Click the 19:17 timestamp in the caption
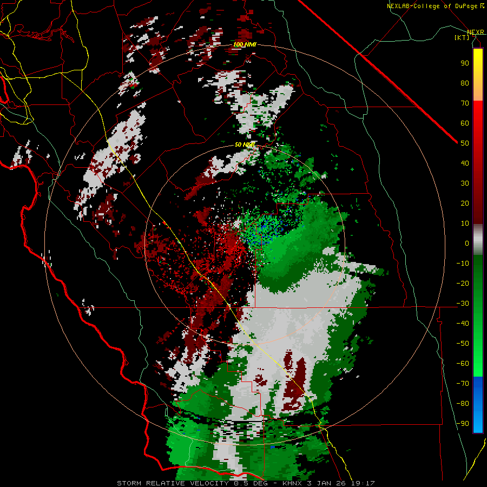The height and width of the screenshot is (487, 487). (363, 483)
